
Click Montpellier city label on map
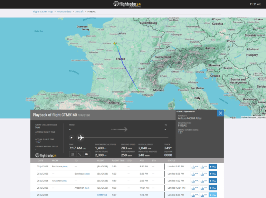137,92
